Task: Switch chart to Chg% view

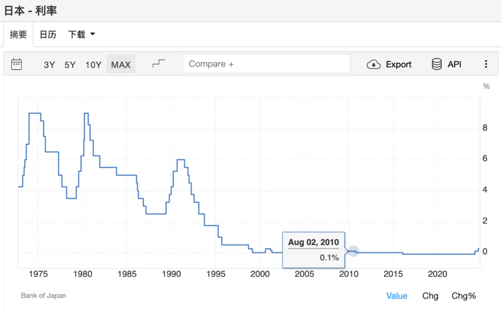Action: pos(463,296)
